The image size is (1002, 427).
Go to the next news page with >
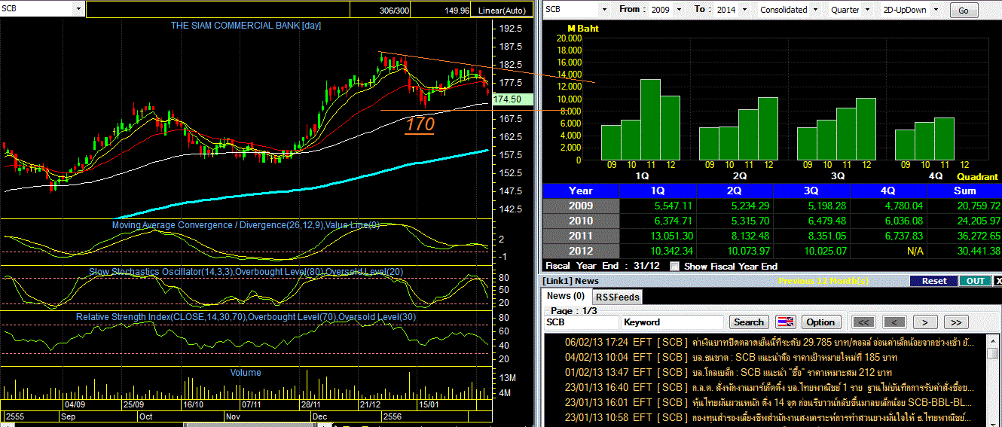(x=925, y=322)
